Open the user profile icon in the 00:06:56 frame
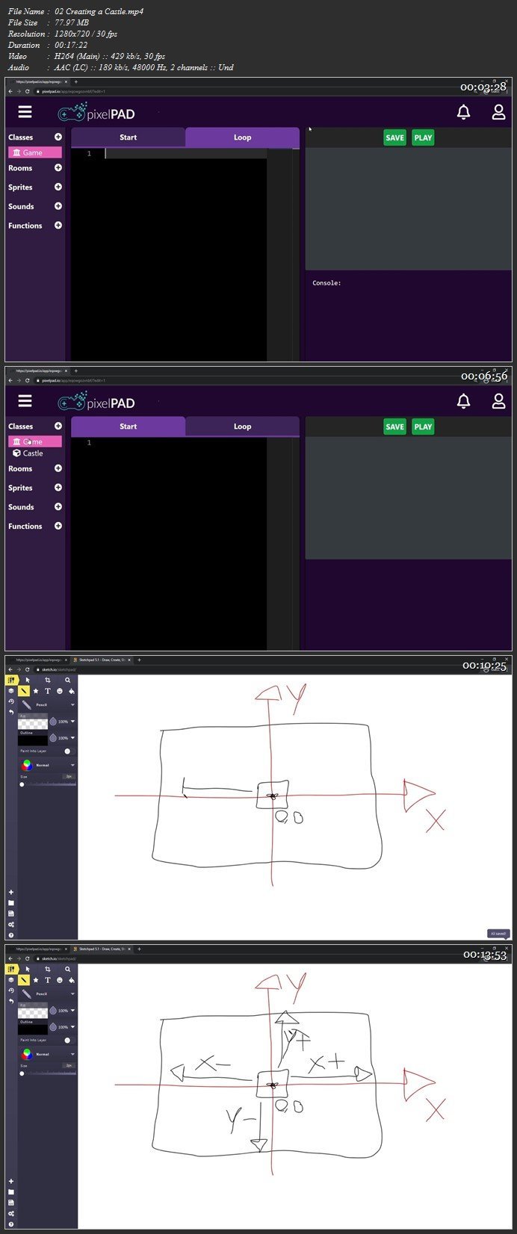The height and width of the screenshot is (1234, 517). [x=498, y=401]
